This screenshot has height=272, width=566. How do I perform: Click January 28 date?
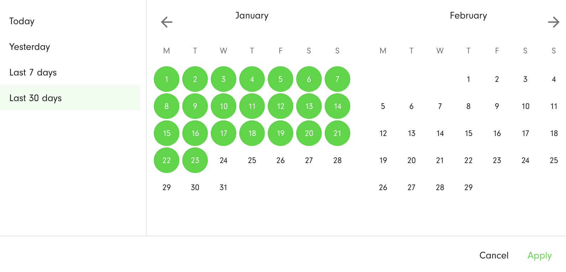tap(337, 160)
